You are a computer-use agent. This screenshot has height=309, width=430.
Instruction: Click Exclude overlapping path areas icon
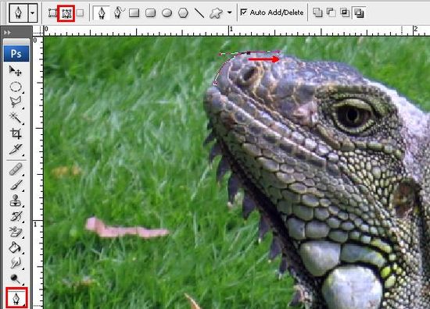[359, 12]
